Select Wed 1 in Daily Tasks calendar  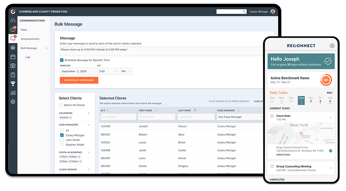301,101
